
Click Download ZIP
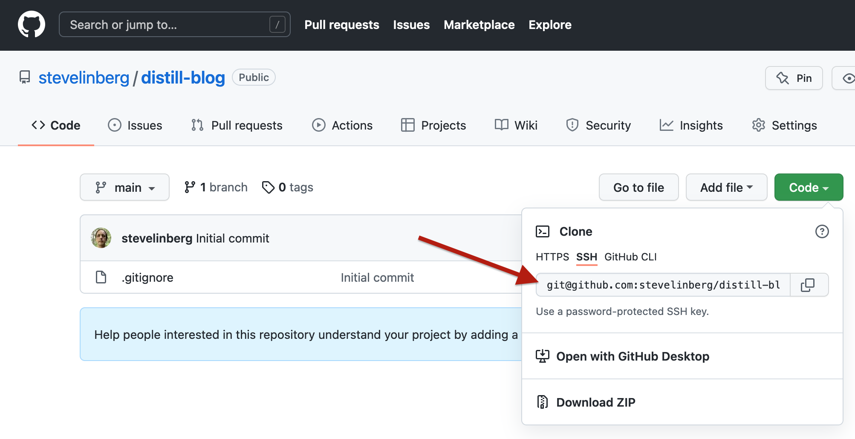595,402
